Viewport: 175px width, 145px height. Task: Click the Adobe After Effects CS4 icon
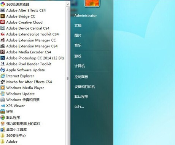[x=3, y=10]
